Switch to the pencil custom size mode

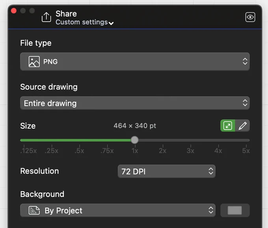[242, 126]
